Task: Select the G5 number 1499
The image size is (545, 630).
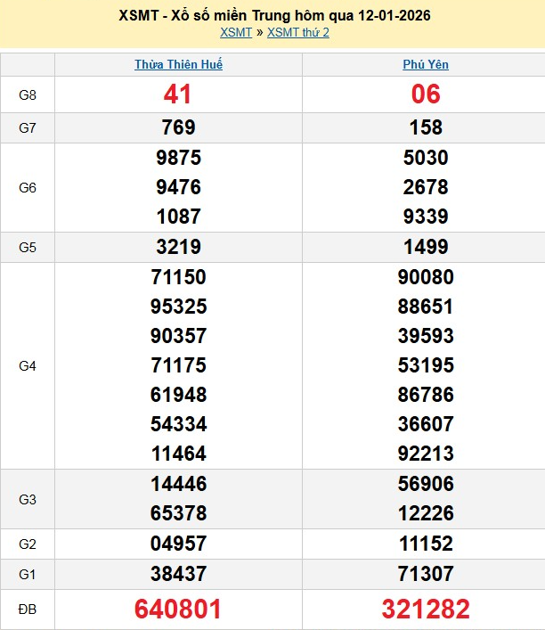Action: click(426, 247)
